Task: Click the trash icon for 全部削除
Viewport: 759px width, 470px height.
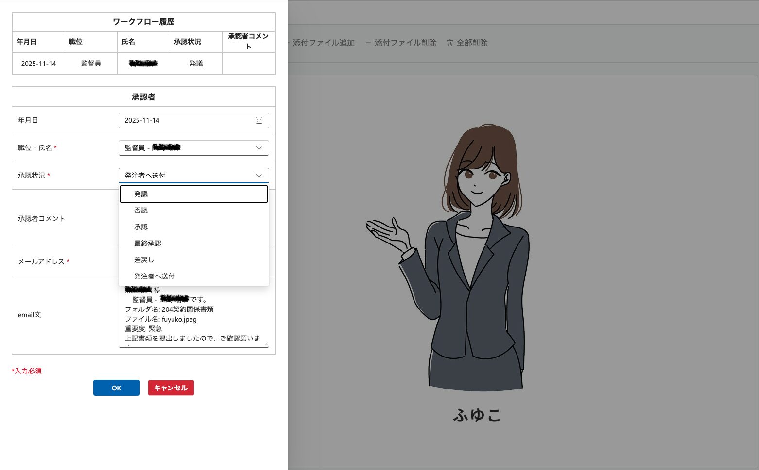Action: pyautogui.click(x=450, y=43)
